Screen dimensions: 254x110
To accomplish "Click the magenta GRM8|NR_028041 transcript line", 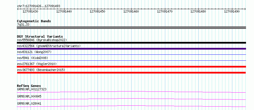I will tap(131, 106).
